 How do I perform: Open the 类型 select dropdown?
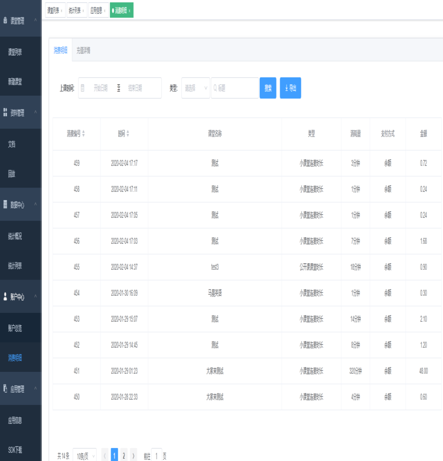click(196, 88)
